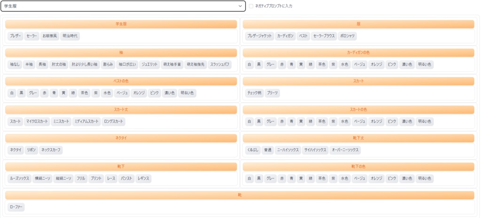Select the セーラーブラウス tag
This screenshot has height=218, width=481.
pyautogui.click(x=324, y=36)
